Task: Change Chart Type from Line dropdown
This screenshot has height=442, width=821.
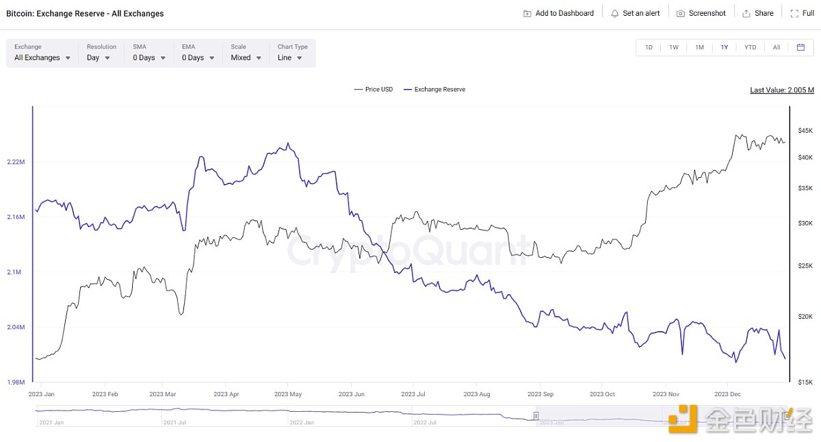Action: point(290,57)
